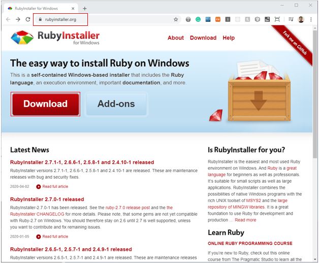The width and height of the screenshot is (319, 263).
Task: Click the browser forward arrow
Action: (18, 19)
